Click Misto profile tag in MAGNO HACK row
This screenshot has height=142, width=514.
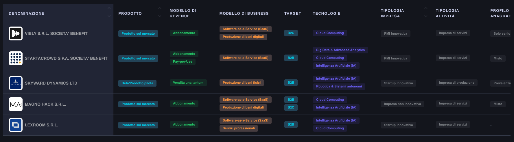pos(498,104)
